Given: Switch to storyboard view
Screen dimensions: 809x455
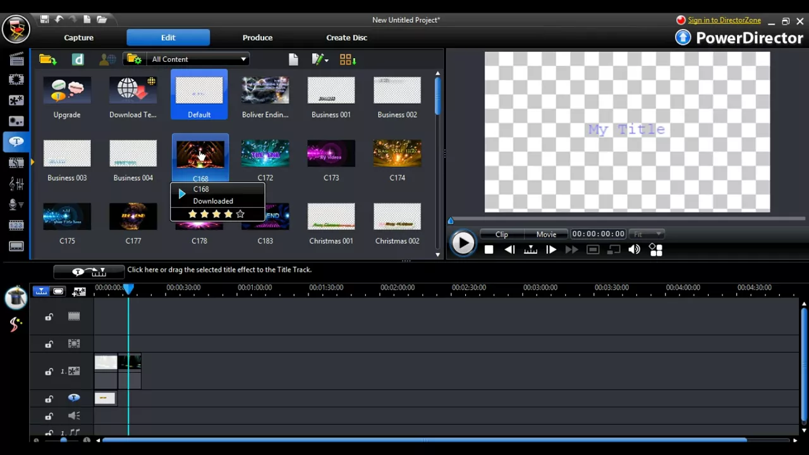Looking at the screenshot, I should pyautogui.click(x=58, y=291).
